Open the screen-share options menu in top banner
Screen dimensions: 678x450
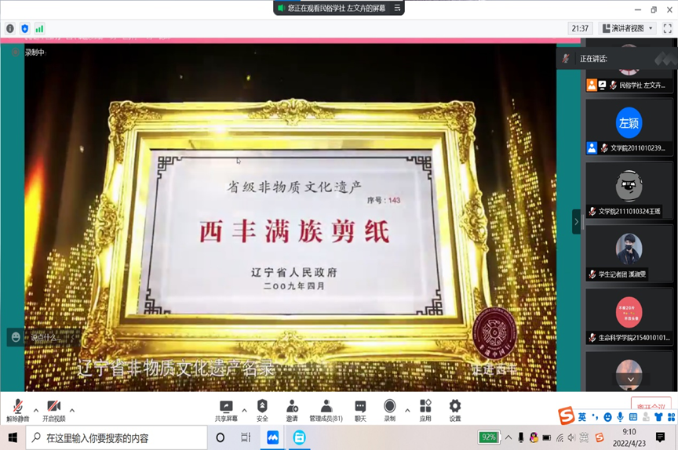coord(398,8)
